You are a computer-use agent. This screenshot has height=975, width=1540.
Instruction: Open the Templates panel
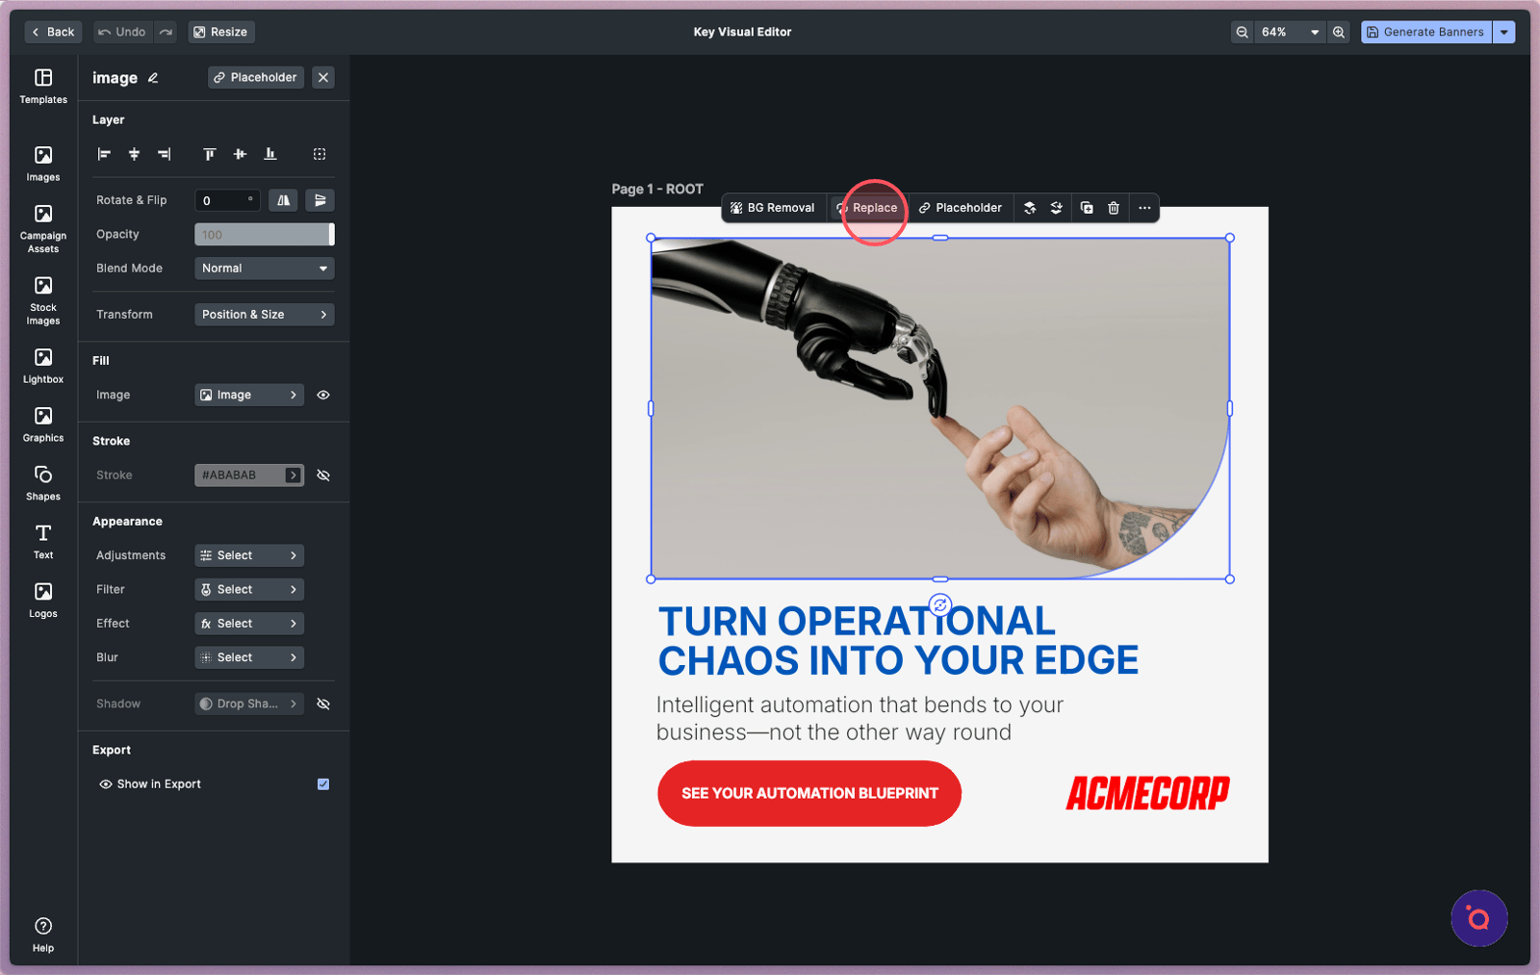tap(43, 86)
